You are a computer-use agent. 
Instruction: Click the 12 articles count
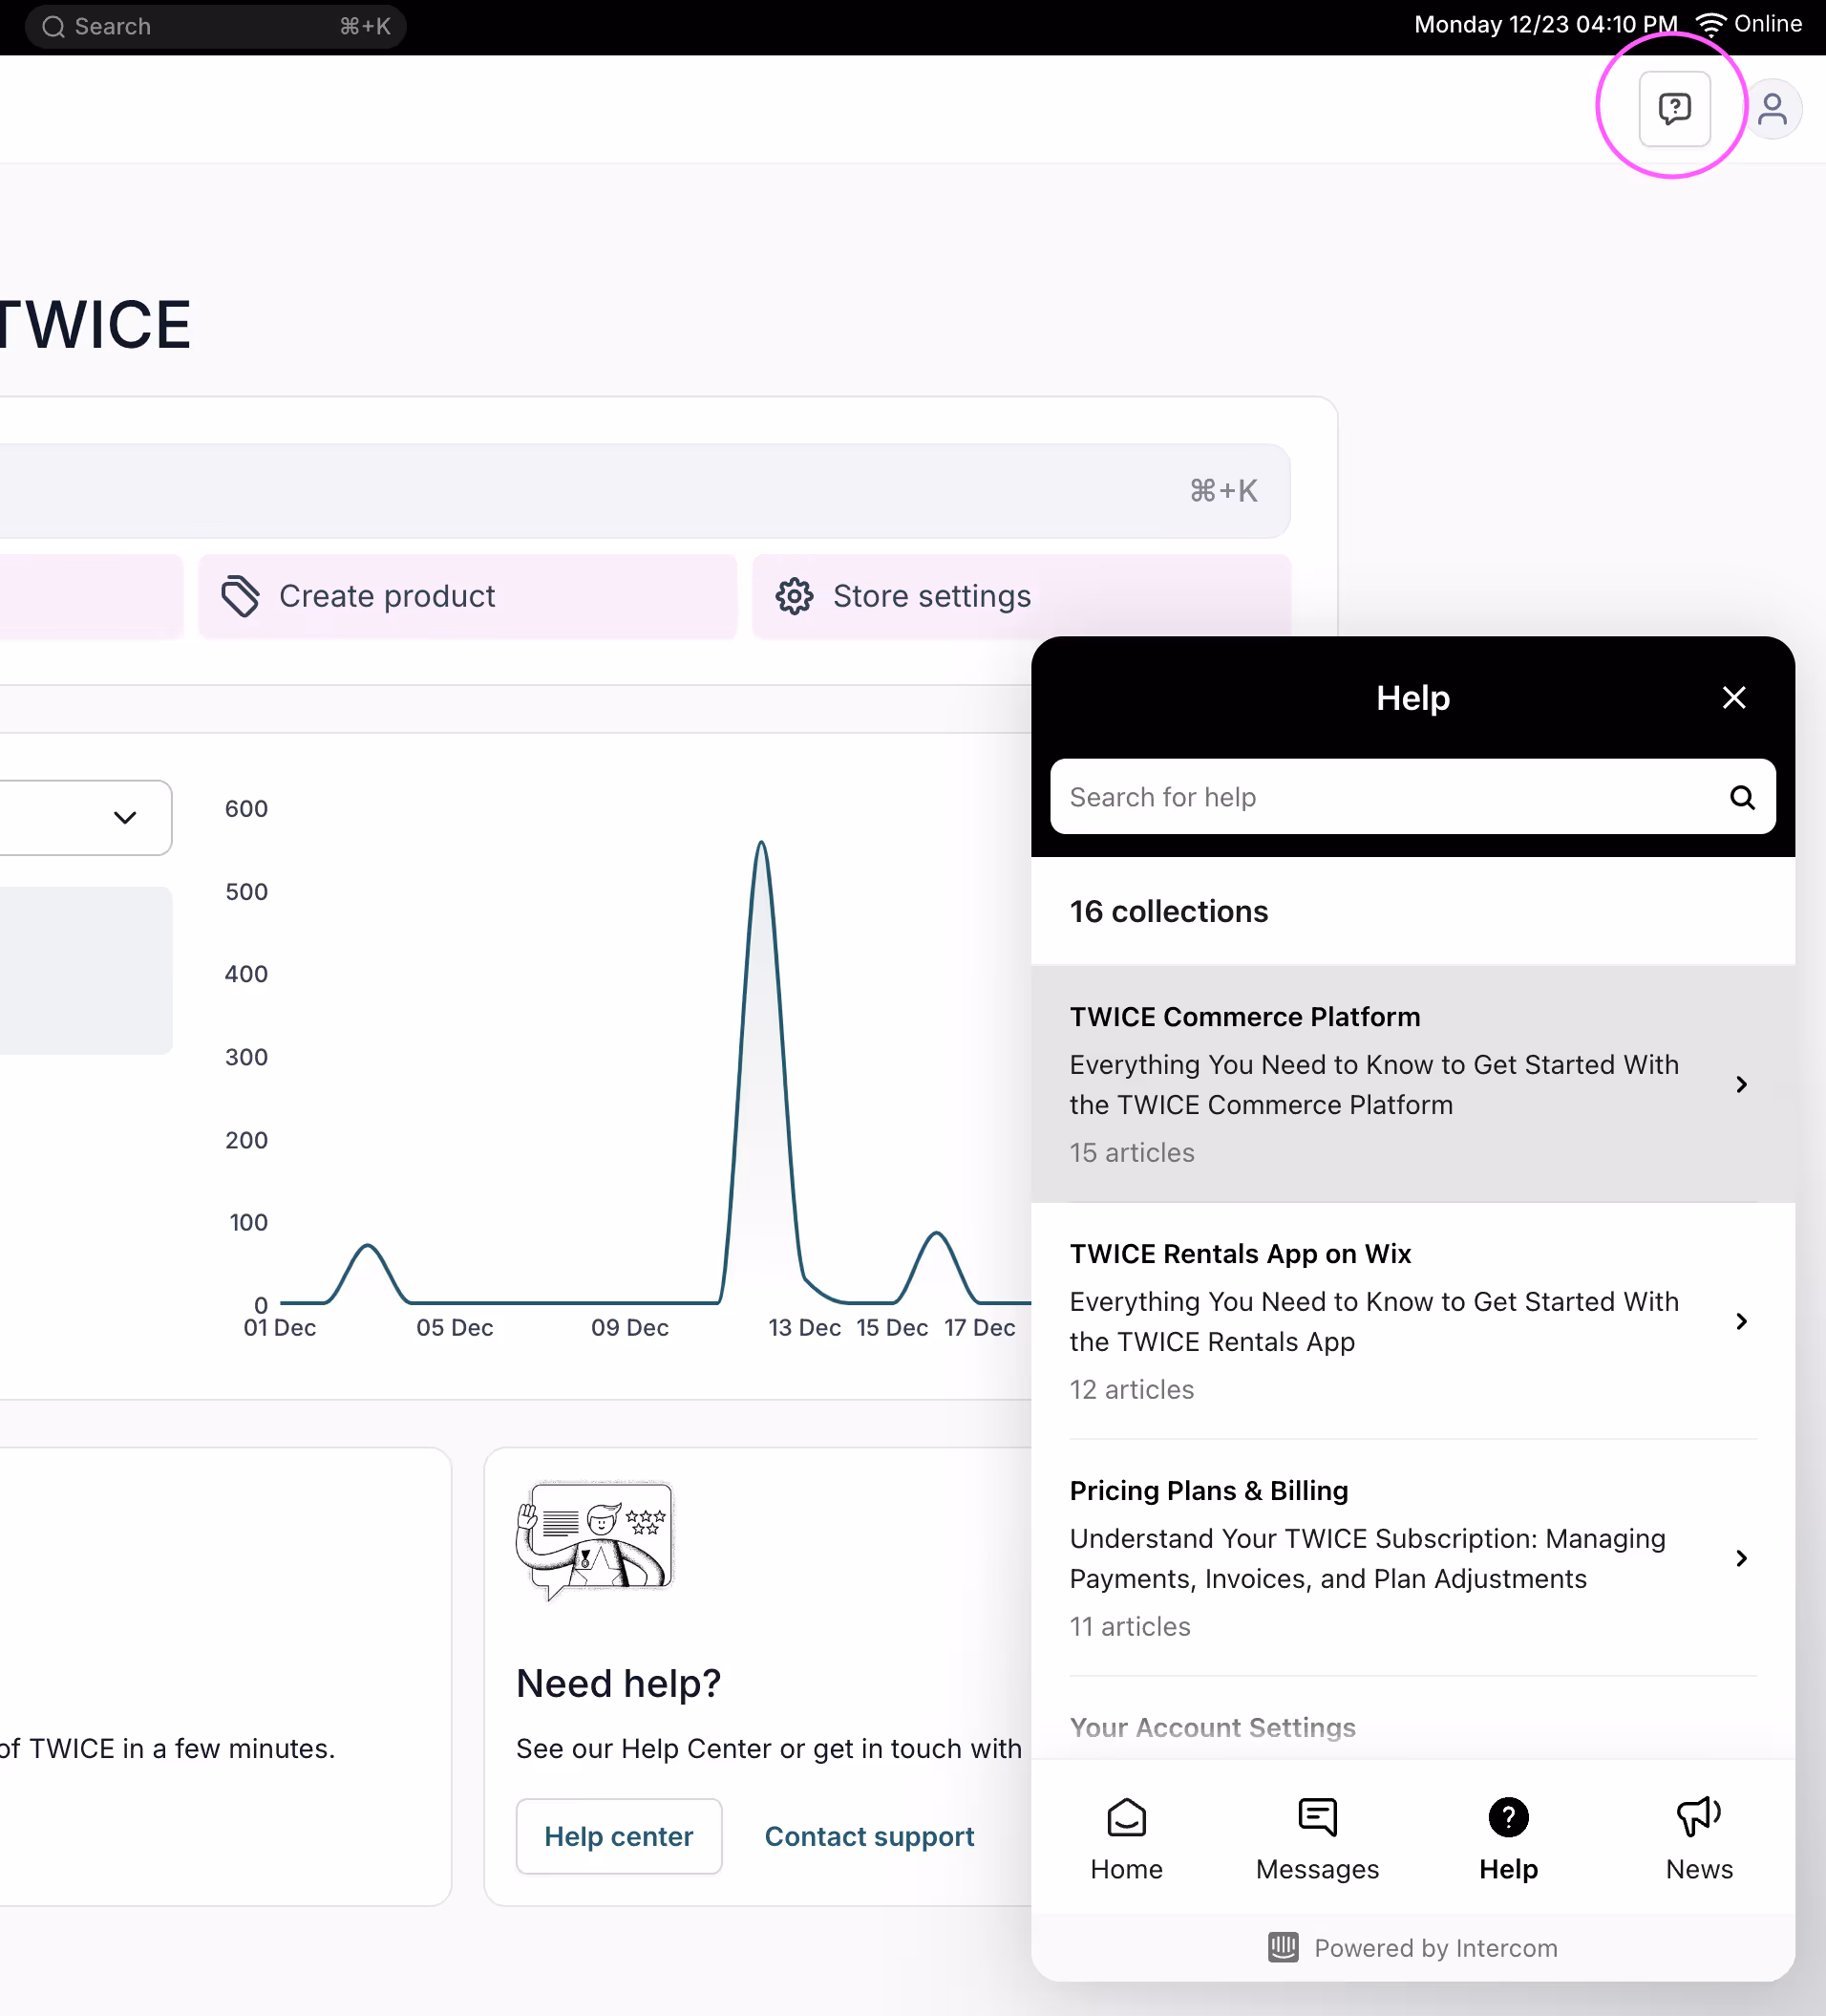pos(1132,1389)
